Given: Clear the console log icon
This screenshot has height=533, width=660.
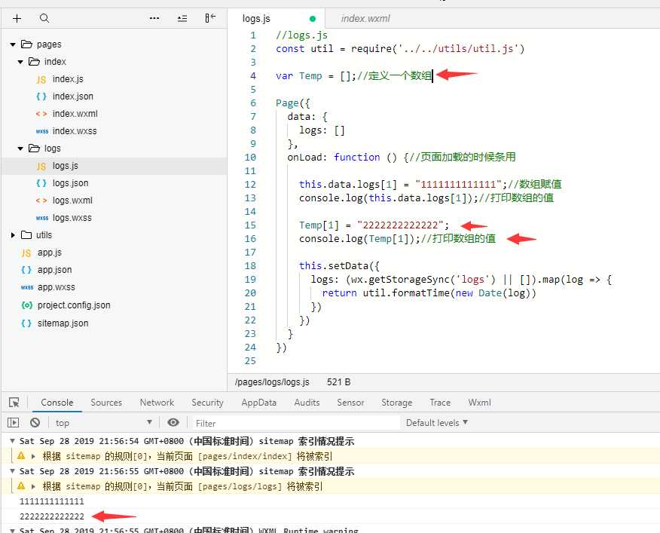Looking at the screenshot, I should [35, 422].
